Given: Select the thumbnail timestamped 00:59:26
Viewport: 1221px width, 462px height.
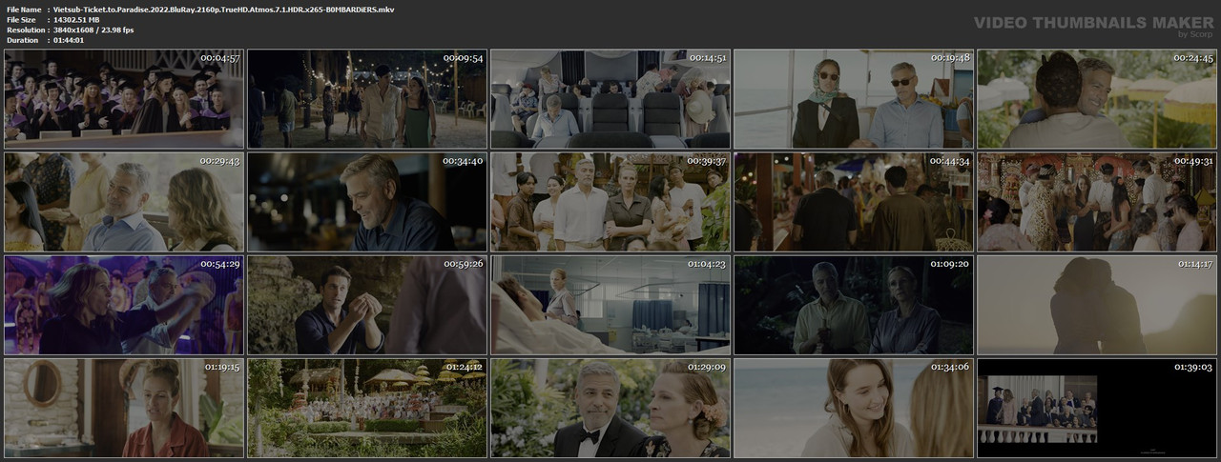Looking at the screenshot, I should tap(367, 305).
